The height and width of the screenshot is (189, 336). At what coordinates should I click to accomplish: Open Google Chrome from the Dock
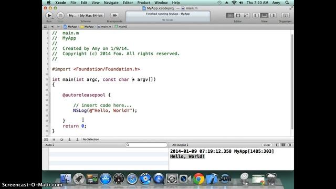coord(198,178)
